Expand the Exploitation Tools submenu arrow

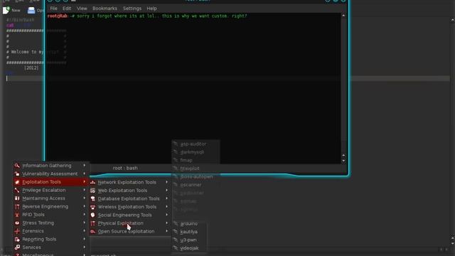tap(85, 182)
